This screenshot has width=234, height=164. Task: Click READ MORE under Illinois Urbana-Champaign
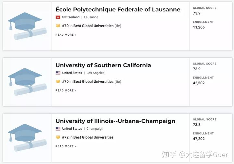[x=66, y=146]
